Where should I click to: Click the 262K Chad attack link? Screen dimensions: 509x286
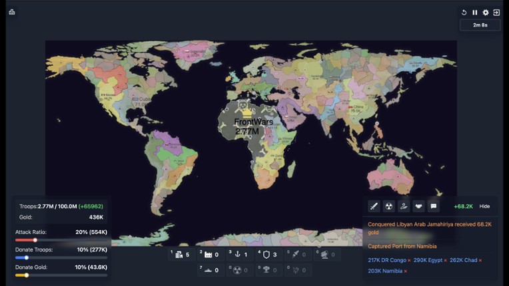click(x=463, y=260)
